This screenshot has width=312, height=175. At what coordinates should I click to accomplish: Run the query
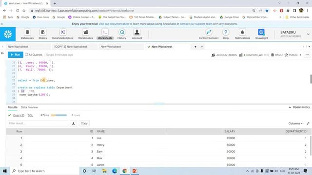pyautogui.click(x=15, y=54)
